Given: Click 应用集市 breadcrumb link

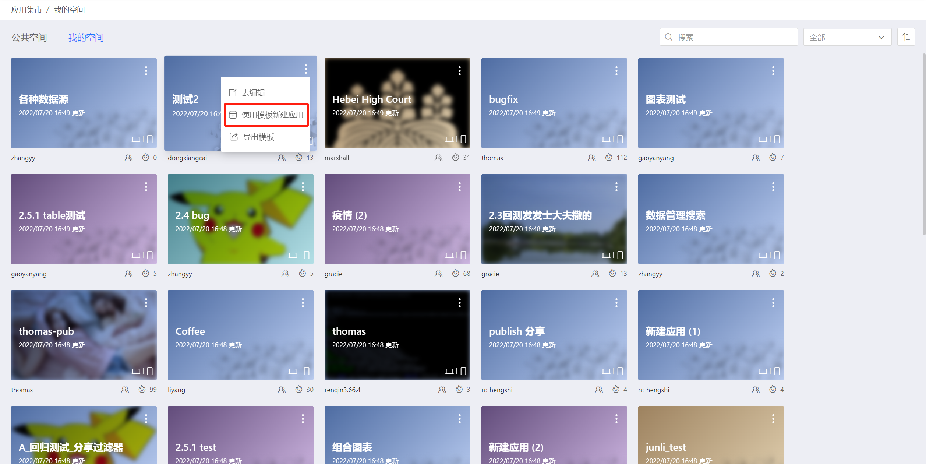Looking at the screenshot, I should [x=26, y=10].
